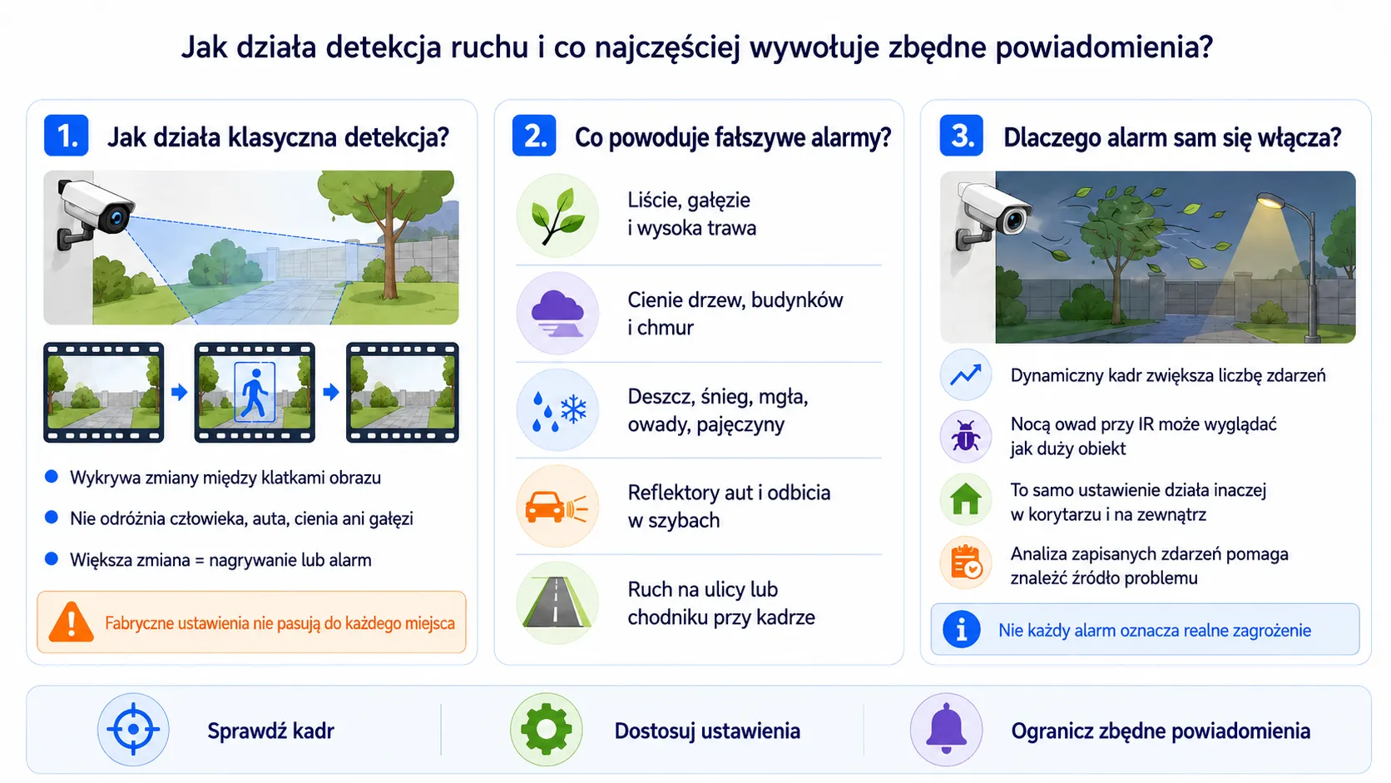Click the purple bell icon
The width and height of the screenshot is (1391, 783).
tap(946, 730)
